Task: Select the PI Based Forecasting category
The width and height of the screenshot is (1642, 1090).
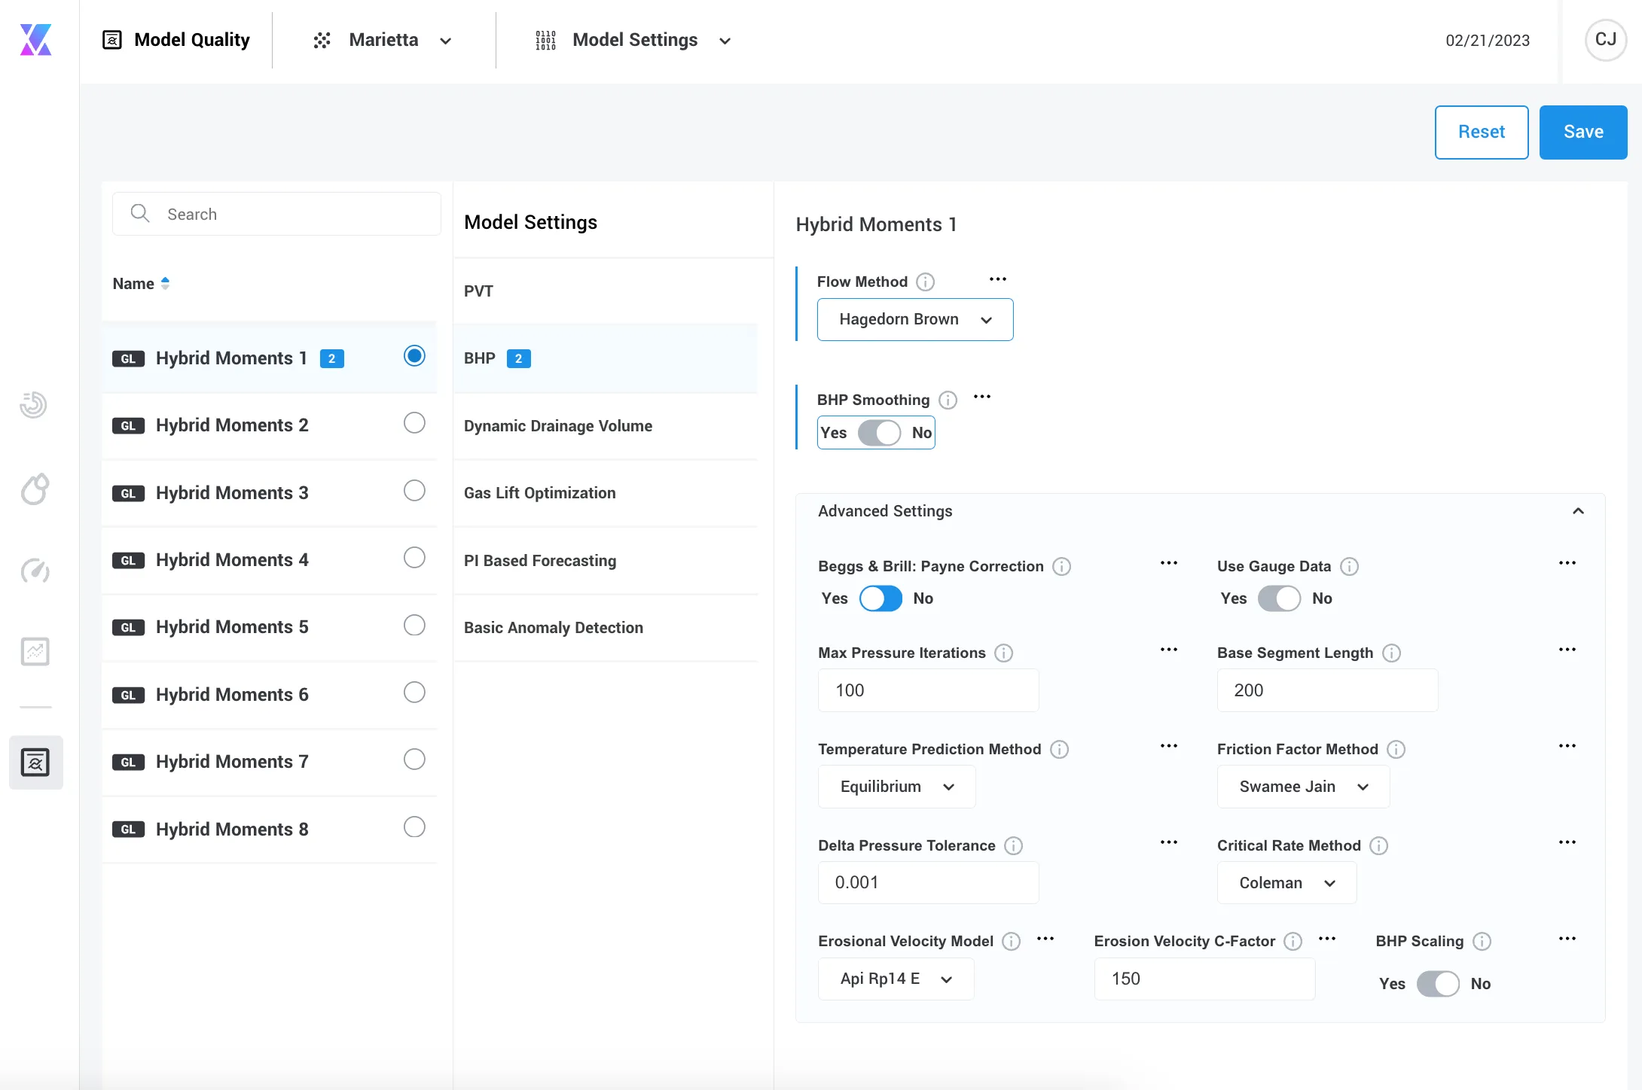Action: [x=606, y=561]
